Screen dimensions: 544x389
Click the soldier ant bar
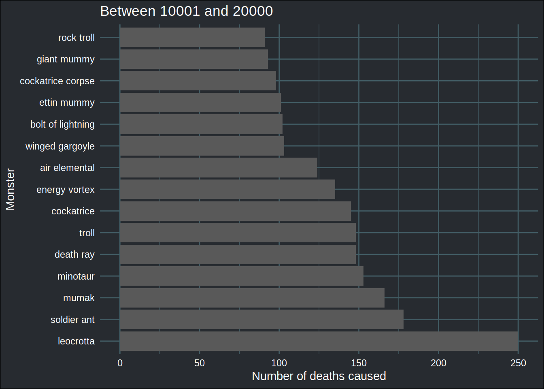(x=261, y=319)
